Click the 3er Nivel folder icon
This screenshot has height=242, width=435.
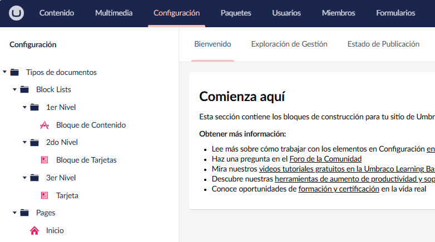(34, 178)
